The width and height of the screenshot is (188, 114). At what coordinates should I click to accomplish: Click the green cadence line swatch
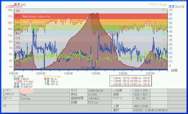pos(130,99)
